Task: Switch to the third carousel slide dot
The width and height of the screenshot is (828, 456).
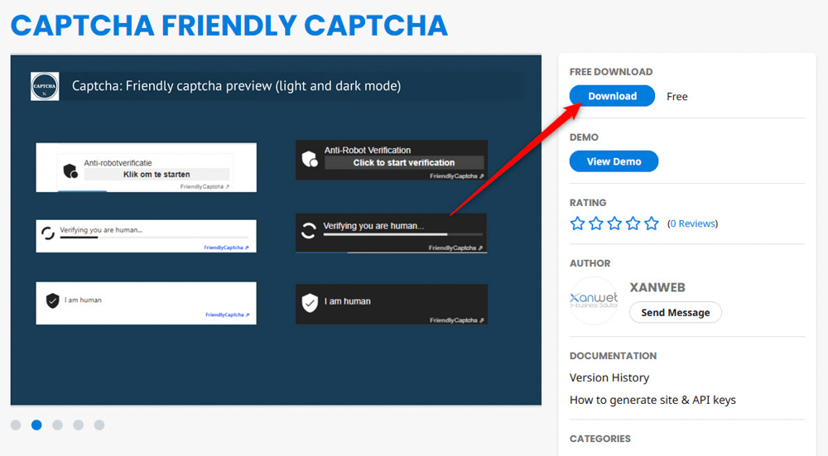Action: (57, 425)
